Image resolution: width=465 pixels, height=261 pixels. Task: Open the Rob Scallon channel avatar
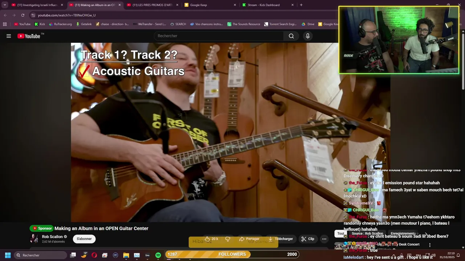(34, 239)
